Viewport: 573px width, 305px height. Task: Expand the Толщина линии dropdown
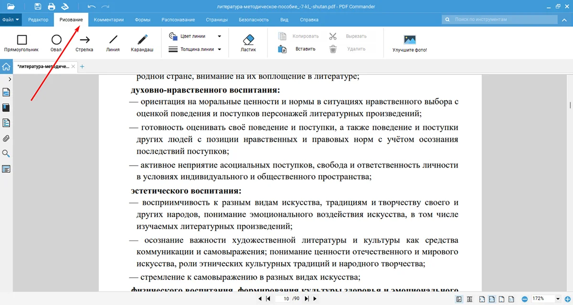pyautogui.click(x=195, y=49)
